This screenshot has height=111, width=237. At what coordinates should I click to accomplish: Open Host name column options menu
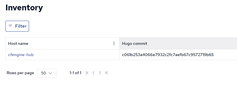click(x=114, y=43)
